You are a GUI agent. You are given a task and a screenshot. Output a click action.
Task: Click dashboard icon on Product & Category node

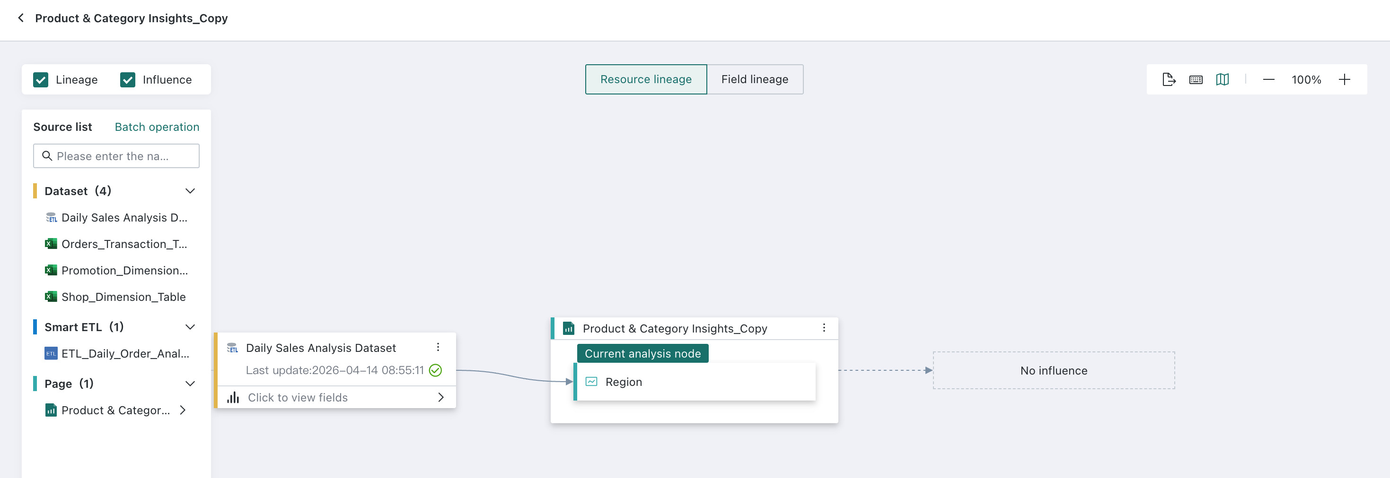pos(568,328)
